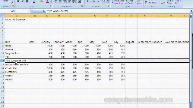
Task: Click in the formula bar text
Action: point(58,11)
